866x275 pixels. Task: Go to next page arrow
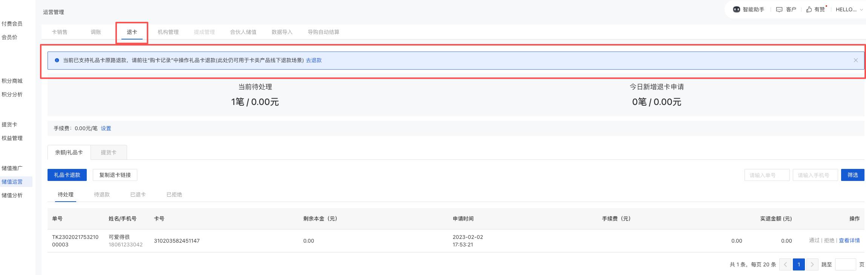812,264
